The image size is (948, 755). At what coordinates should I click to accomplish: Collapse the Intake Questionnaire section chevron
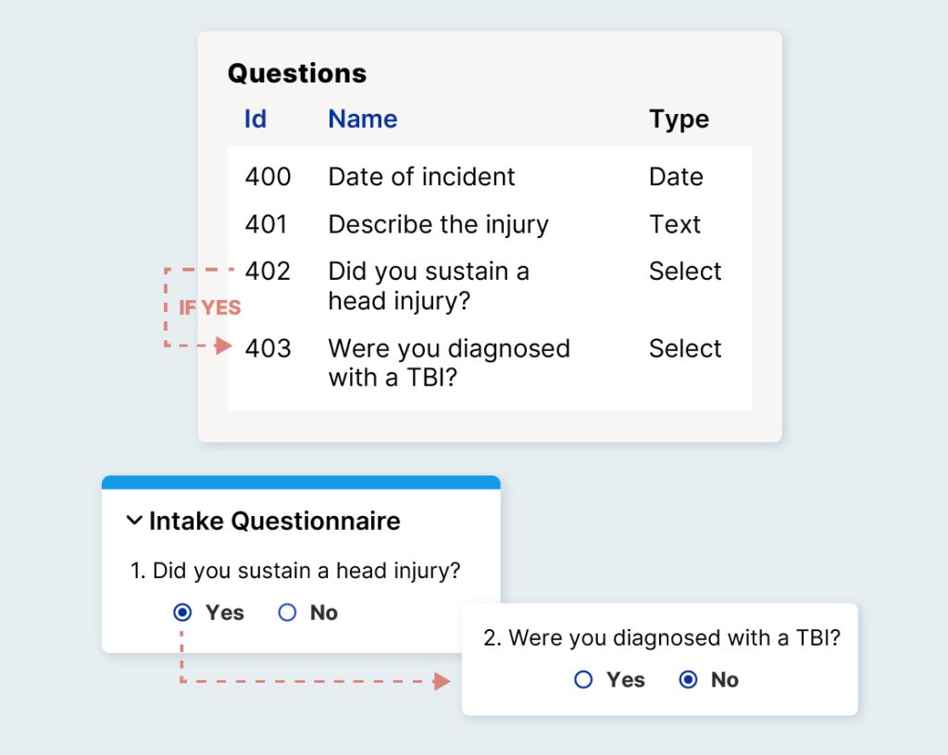tap(134, 522)
